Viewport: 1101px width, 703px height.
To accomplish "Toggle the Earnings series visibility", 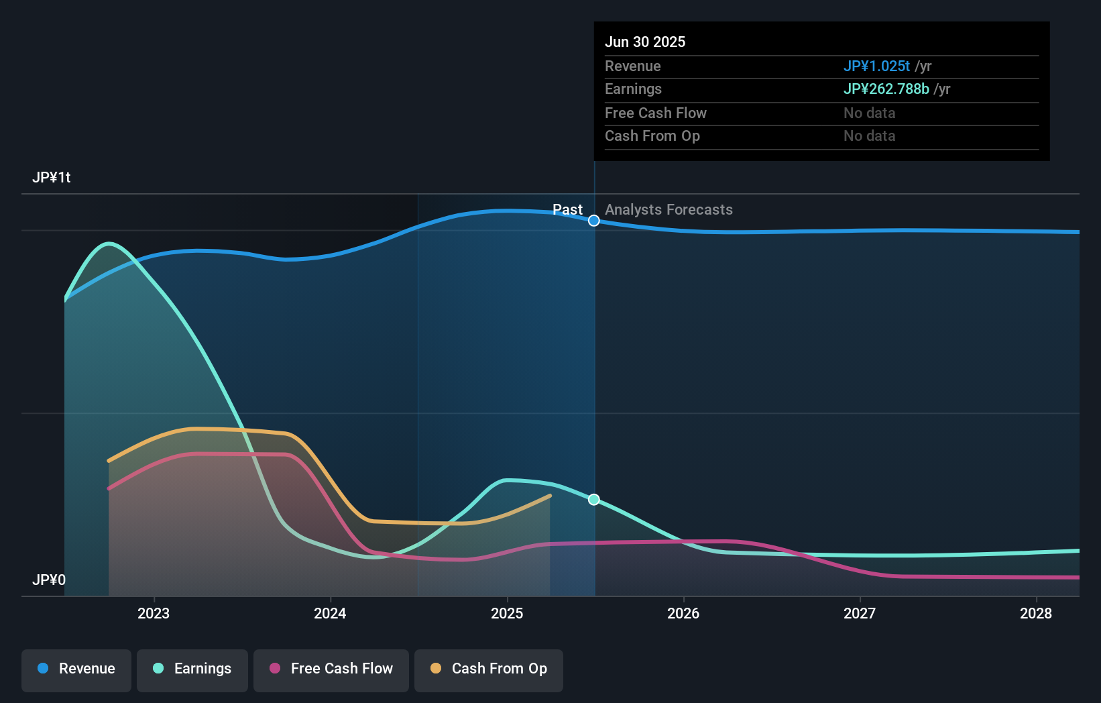I will tap(192, 669).
